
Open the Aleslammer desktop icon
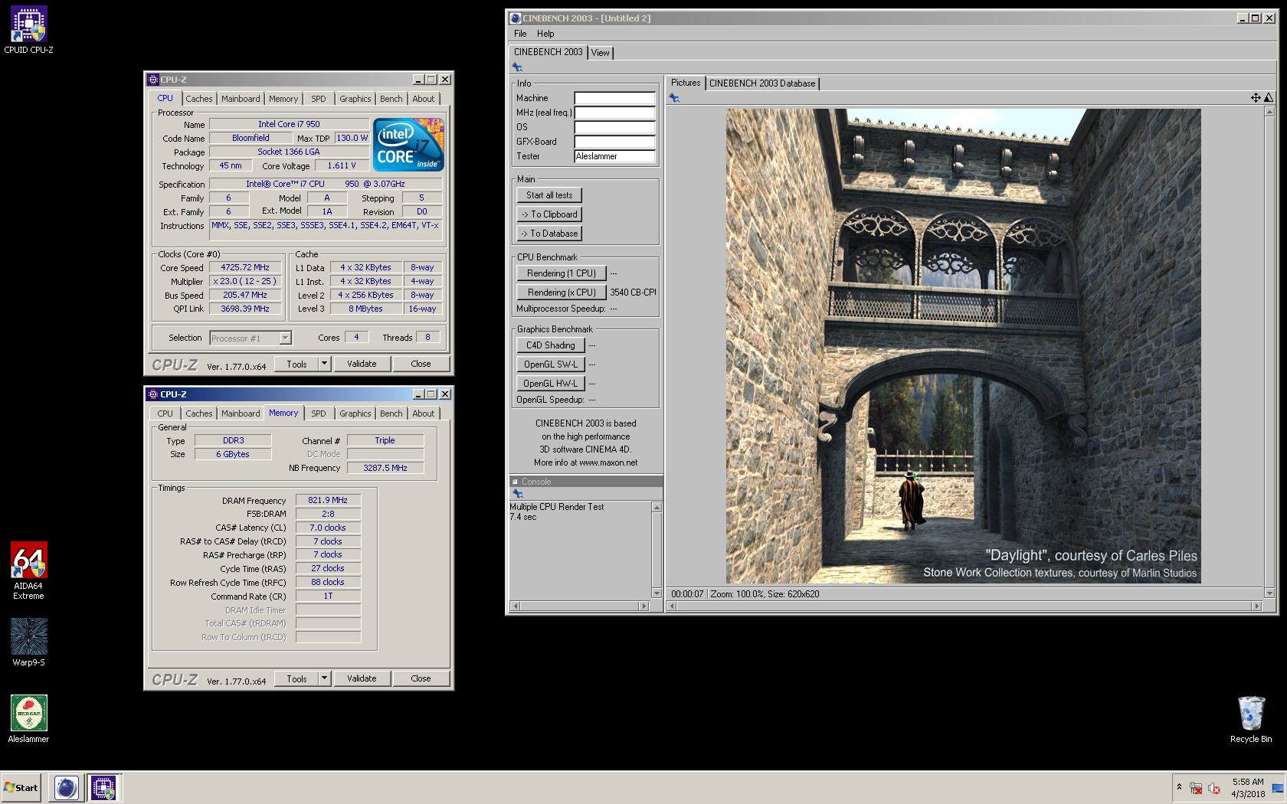(x=28, y=718)
